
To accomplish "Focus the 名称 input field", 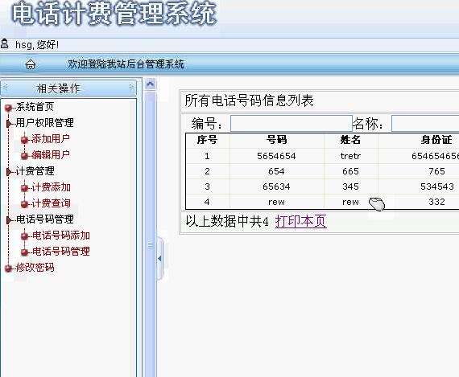I will click(425, 123).
